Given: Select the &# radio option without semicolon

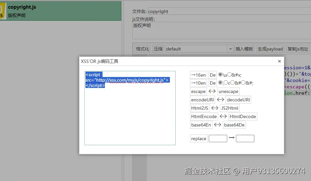Looking at the screenshot, I should [232, 82].
